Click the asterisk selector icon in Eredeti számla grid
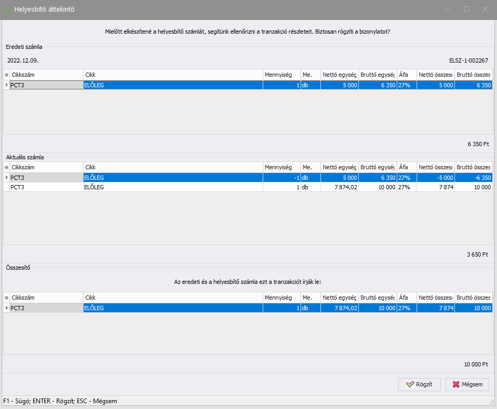This screenshot has width=497, height=409. tap(7, 75)
